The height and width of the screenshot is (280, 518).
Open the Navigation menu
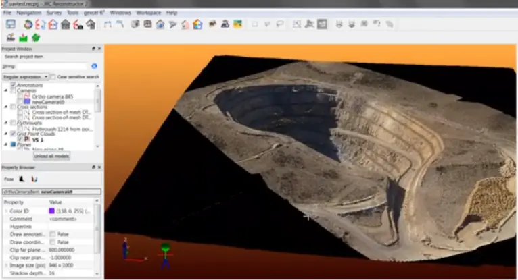tap(29, 13)
